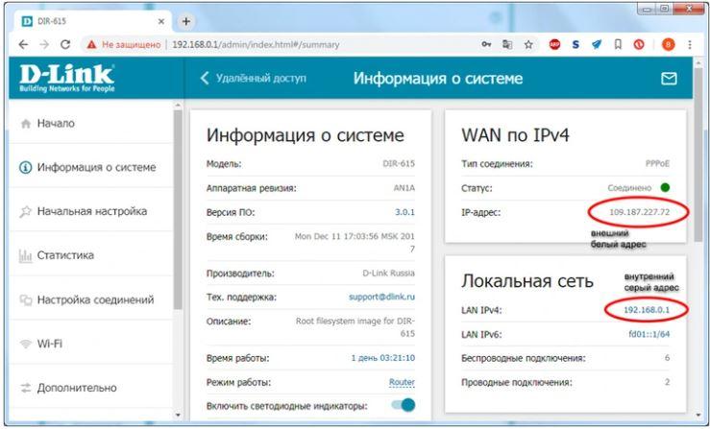Click the manufacturer value 'D-Link Russia'

[388, 273]
